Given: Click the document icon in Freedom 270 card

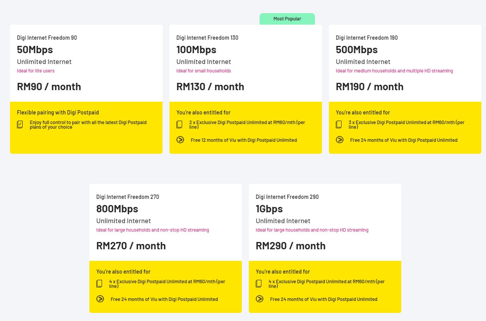Looking at the screenshot, I should point(99,284).
